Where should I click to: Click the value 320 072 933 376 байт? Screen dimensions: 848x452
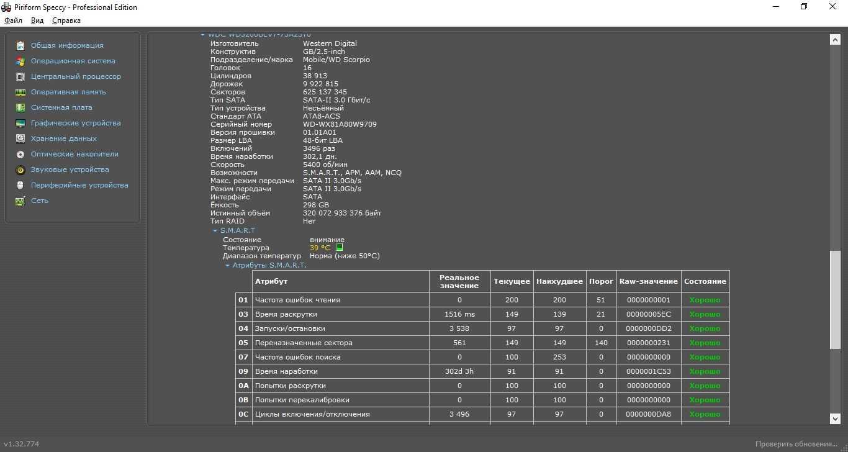coord(342,213)
